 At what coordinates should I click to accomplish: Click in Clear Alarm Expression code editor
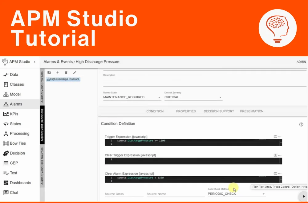193,179
